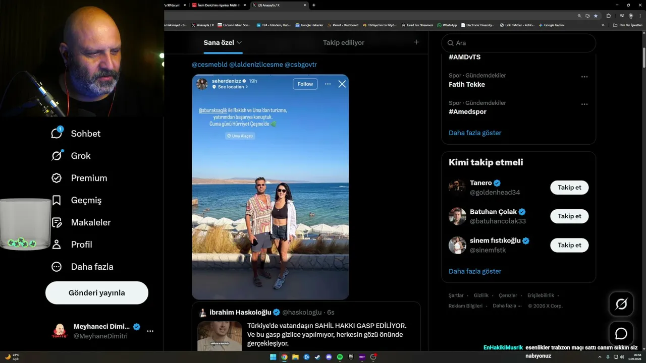Open three-dot options on seherdenizz story
This screenshot has height=363, width=646.
[x=328, y=84]
